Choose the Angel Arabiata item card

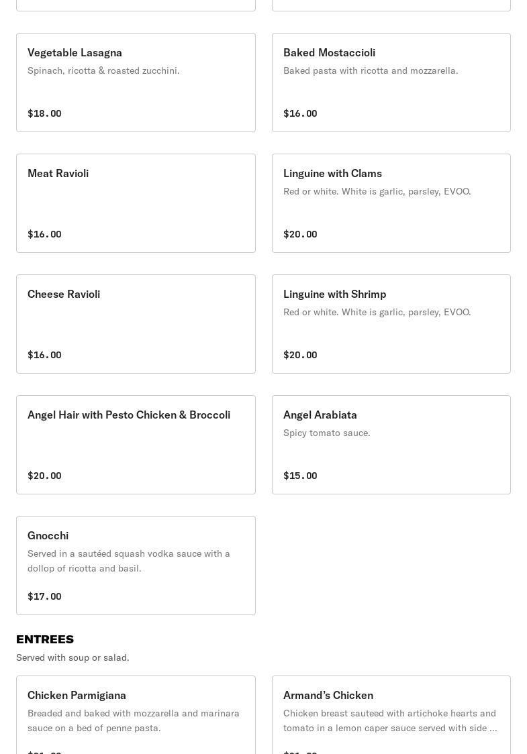click(x=391, y=445)
